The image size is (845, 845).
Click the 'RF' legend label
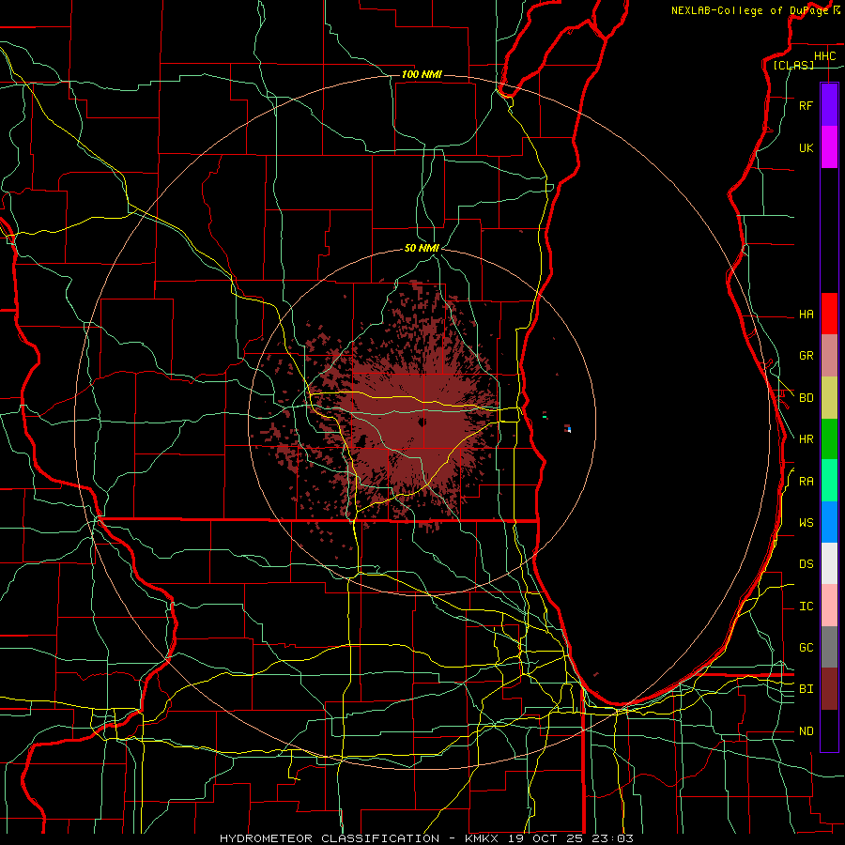(x=806, y=106)
